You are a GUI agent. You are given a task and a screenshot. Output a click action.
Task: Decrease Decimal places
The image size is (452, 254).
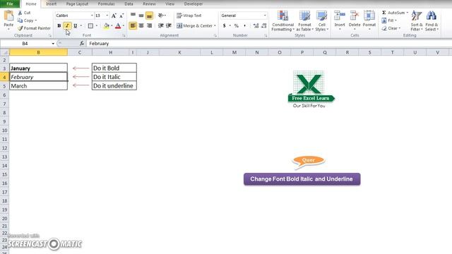coord(263,25)
